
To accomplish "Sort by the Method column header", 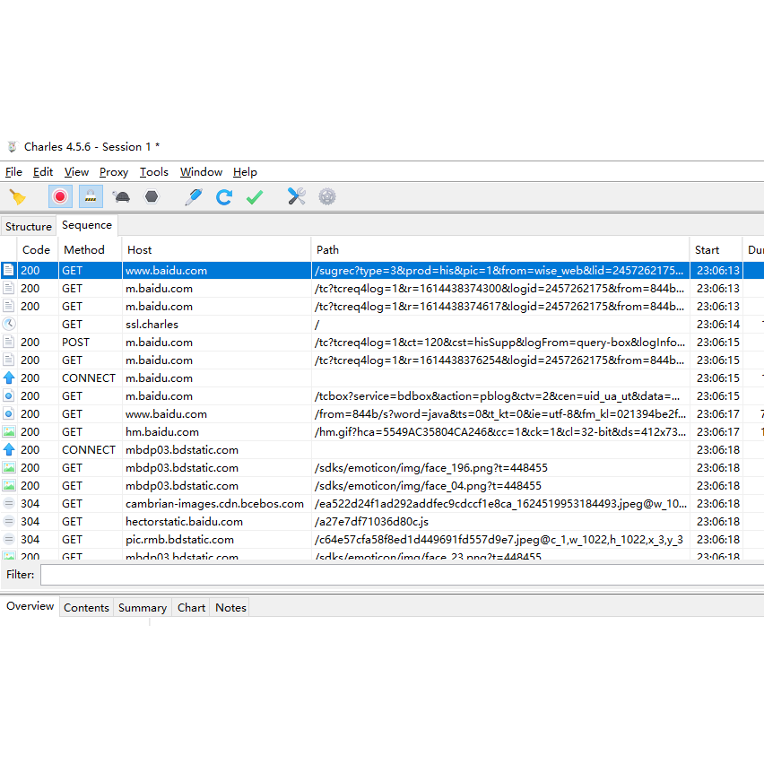I will pos(90,250).
